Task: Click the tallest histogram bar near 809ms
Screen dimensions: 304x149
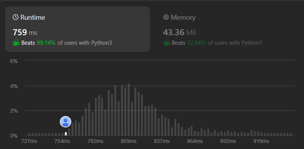Action: click(x=128, y=110)
